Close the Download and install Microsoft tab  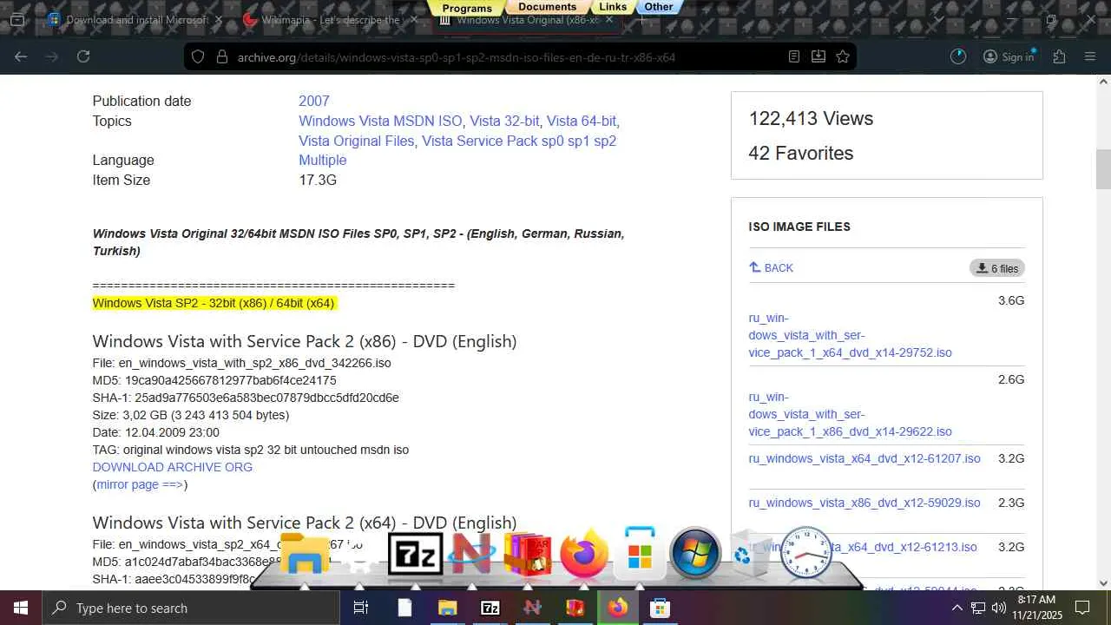pos(218,19)
